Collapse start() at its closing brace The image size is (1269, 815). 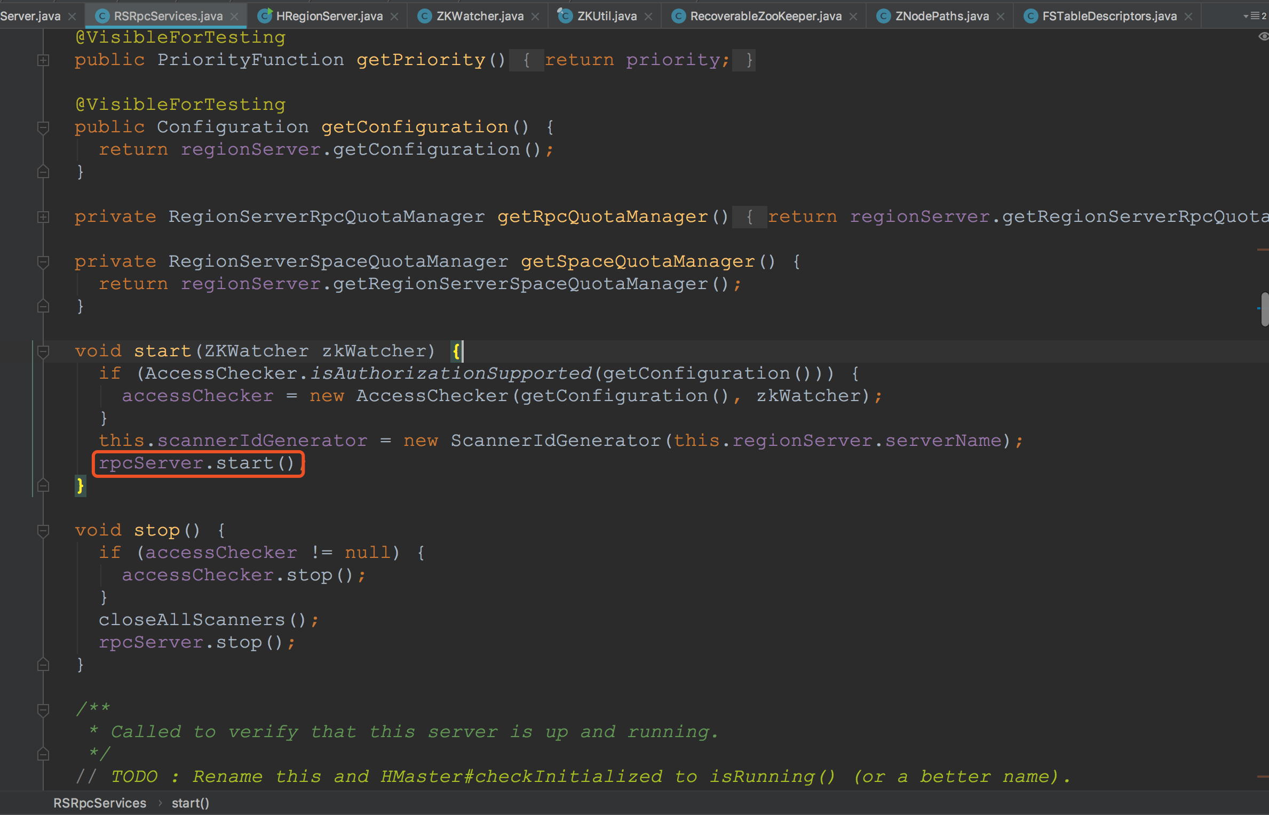coord(43,485)
